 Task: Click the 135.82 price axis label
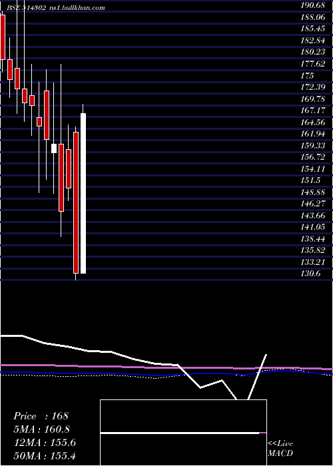tap(313, 250)
